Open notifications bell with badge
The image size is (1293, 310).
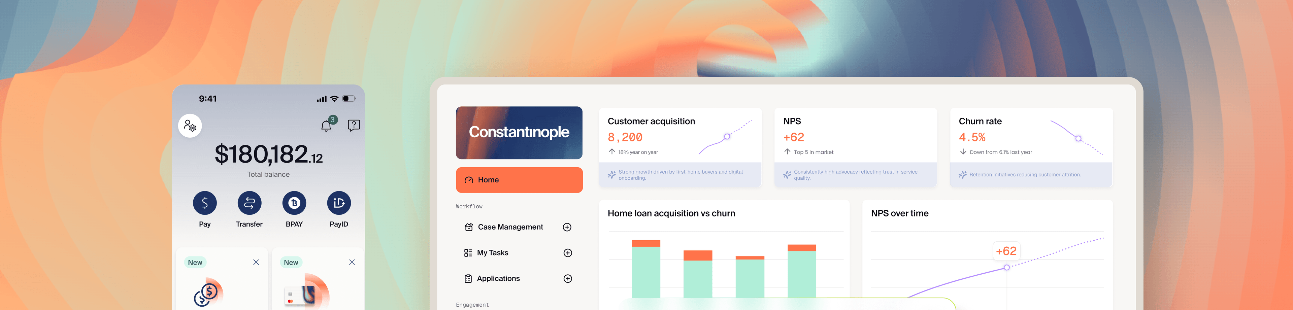click(x=327, y=125)
